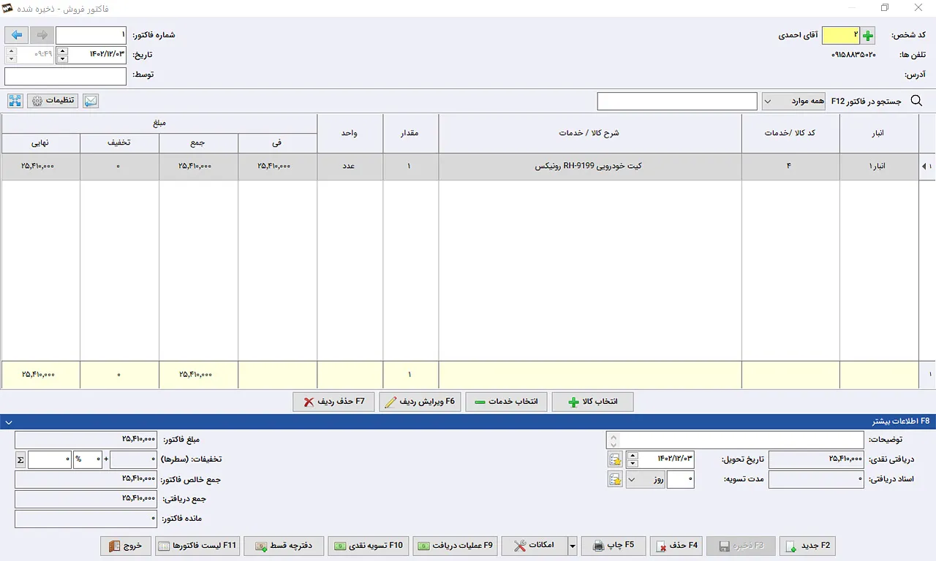Click انتخاب کالا to add product
936x561 pixels.
coord(592,402)
